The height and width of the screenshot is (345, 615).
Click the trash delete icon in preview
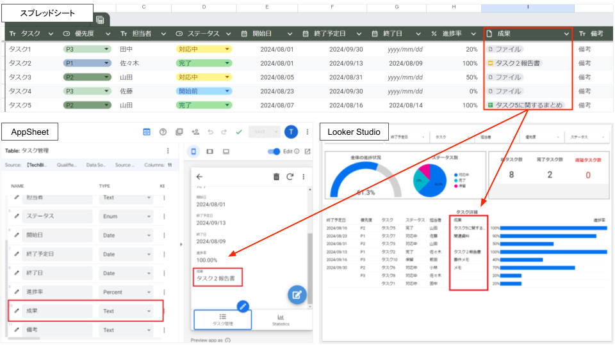coord(276,177)
